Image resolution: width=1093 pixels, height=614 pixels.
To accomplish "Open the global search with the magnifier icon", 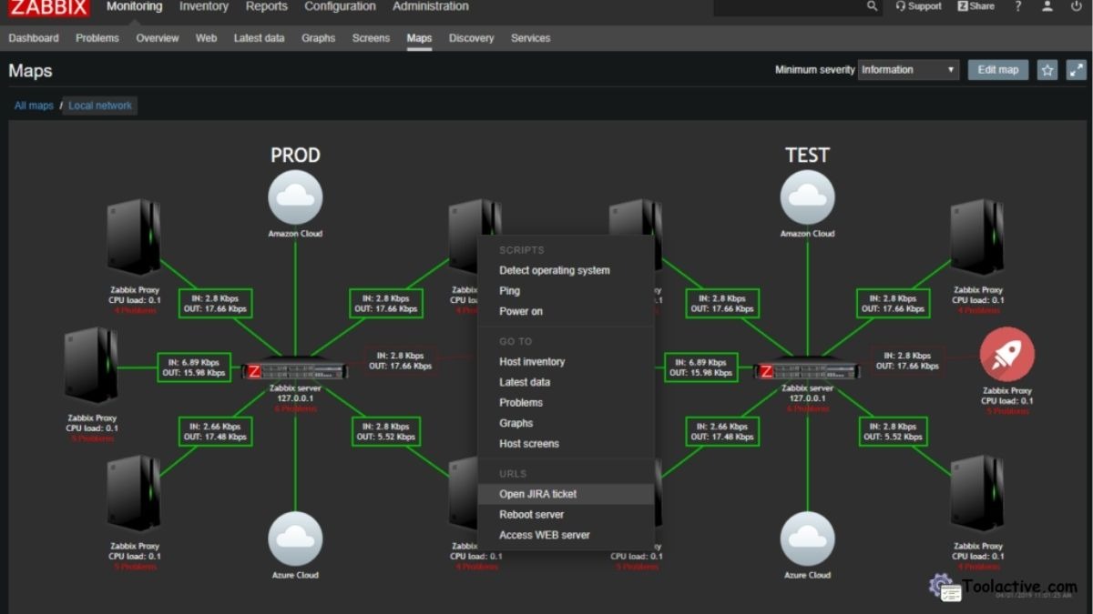I will (872, 6).
